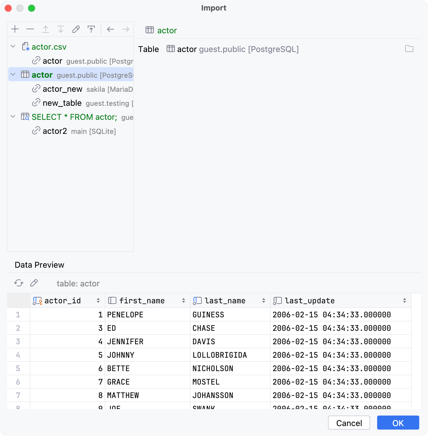Select the actor_new sakila mapping
This screenshot has height=436, width=428.
[x=62, y=89]
